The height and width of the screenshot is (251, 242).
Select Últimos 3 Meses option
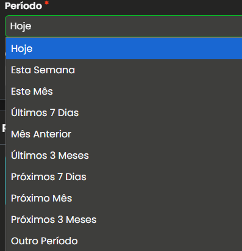coord(124,156)
